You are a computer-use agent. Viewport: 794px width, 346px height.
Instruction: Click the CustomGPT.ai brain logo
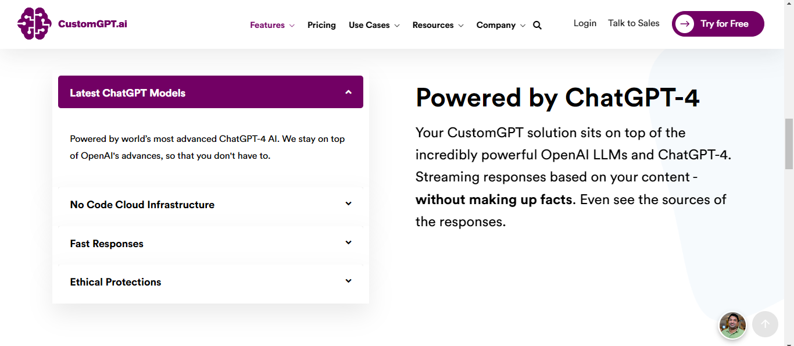coord(34,24)
